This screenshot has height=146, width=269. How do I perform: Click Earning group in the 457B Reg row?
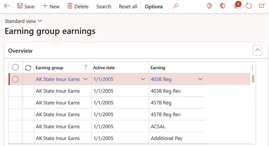(63, 103)
